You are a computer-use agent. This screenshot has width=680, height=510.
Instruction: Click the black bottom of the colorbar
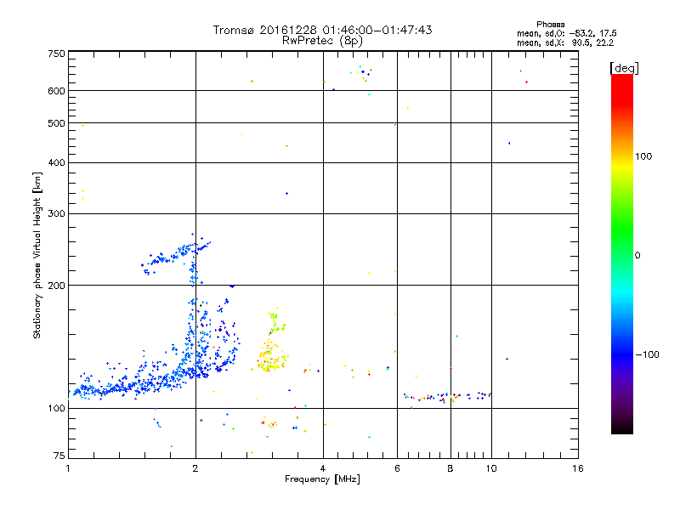(x=622, y=428)
